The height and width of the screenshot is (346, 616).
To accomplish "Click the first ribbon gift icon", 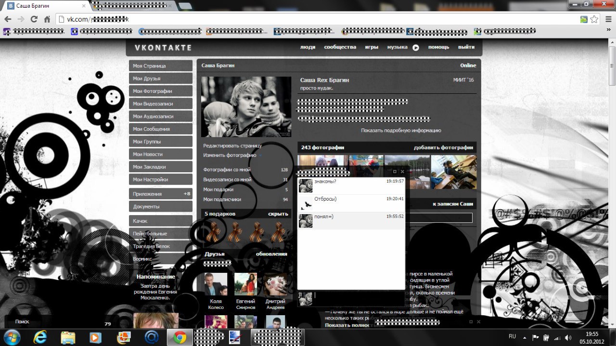I will [x=213, y=232].
